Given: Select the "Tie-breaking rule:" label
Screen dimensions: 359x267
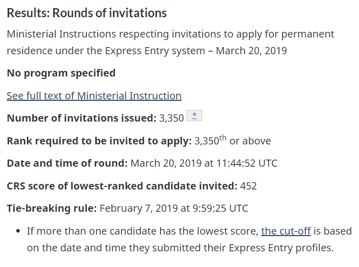Looking at the screenshot, I should pos(51,208).
